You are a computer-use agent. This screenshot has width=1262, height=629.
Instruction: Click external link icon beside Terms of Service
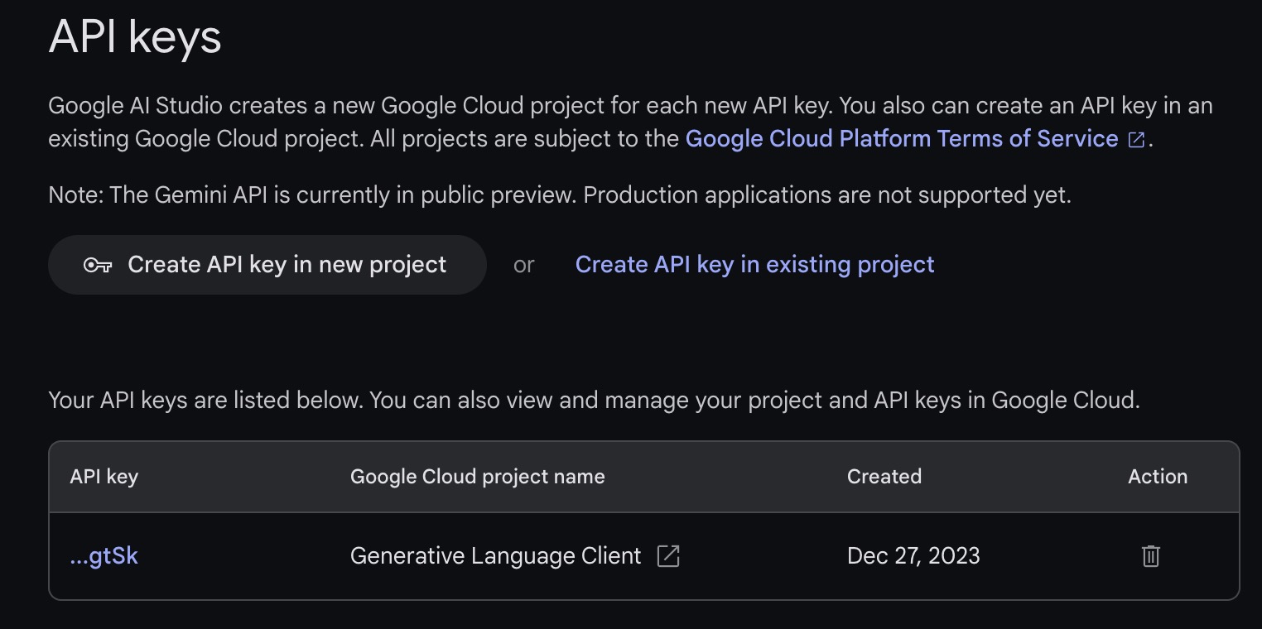[1136, 140]
